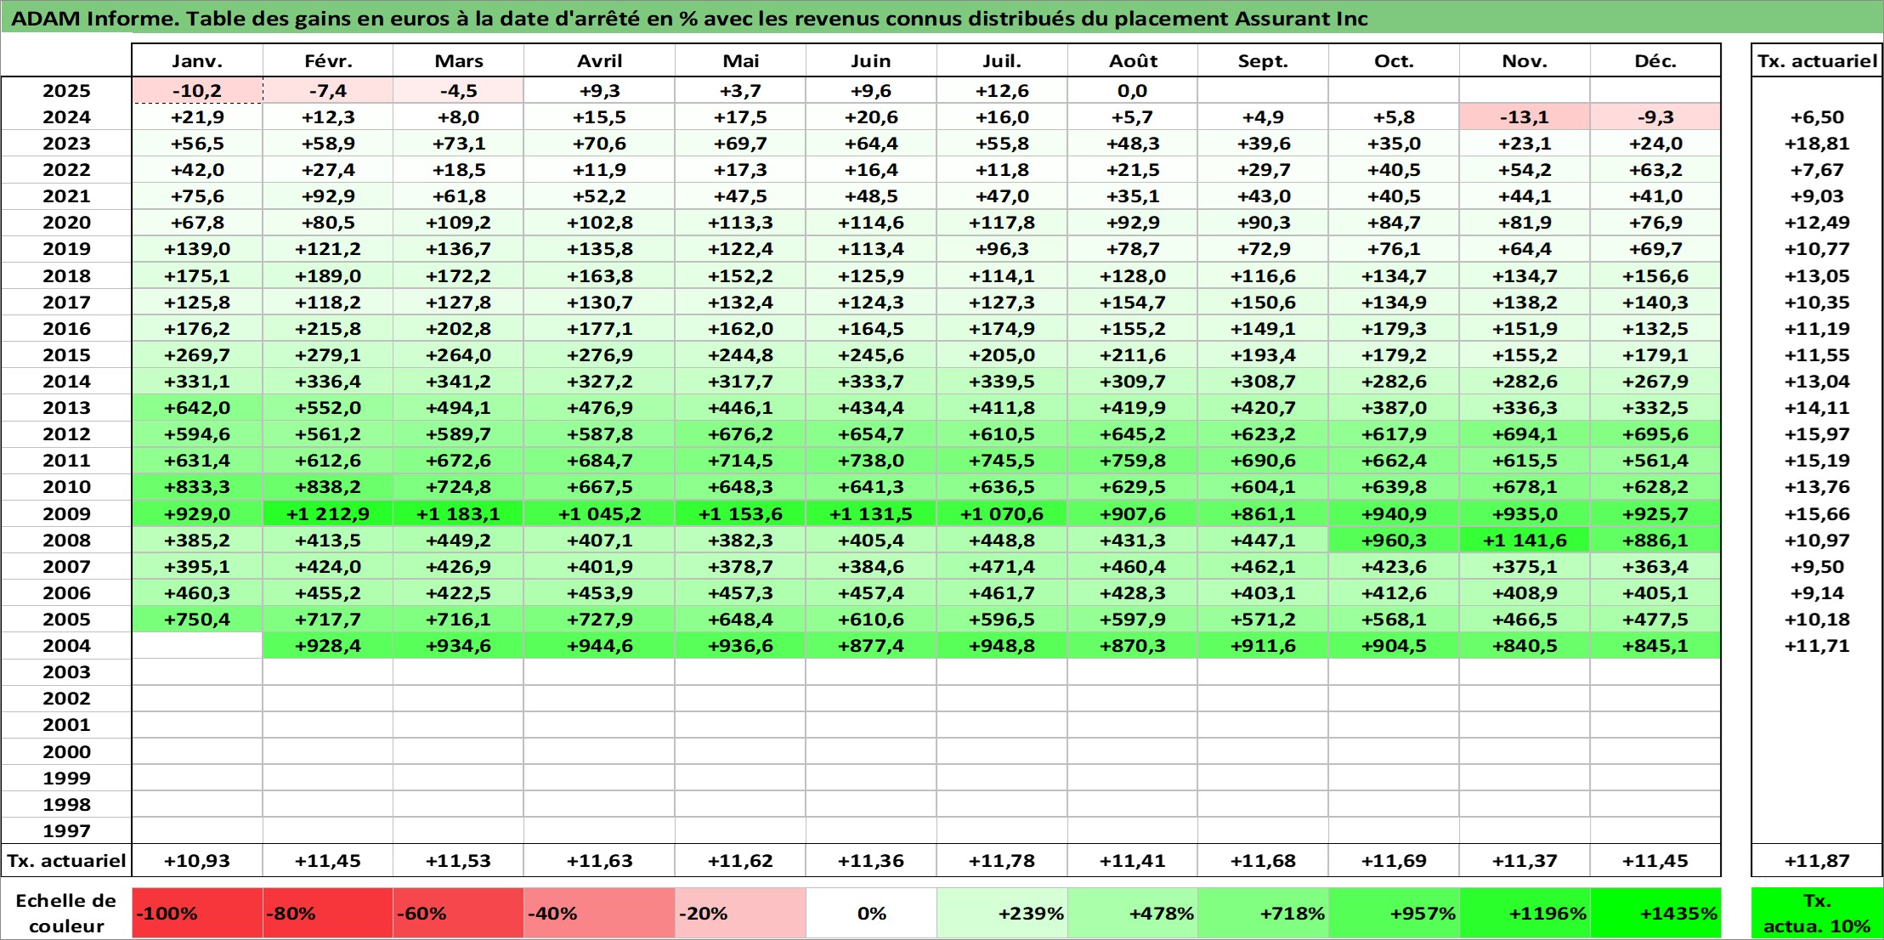Select the -20% pink color swatch
This screenshot has width=1884, height=940.
click(740, 913)
